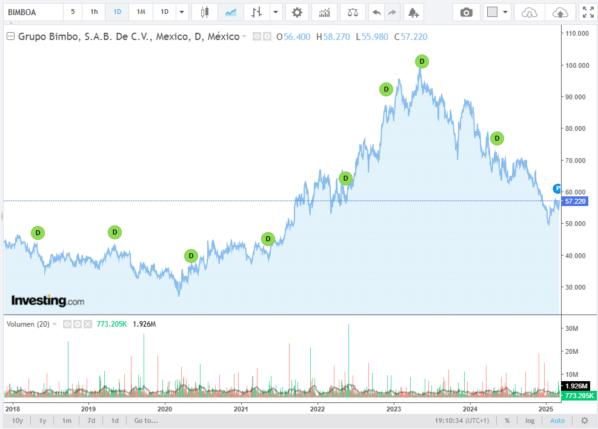Load chart via cloud download icon
Screen dimensions: 598x429
pyautogui.click(x=530, y=12)
